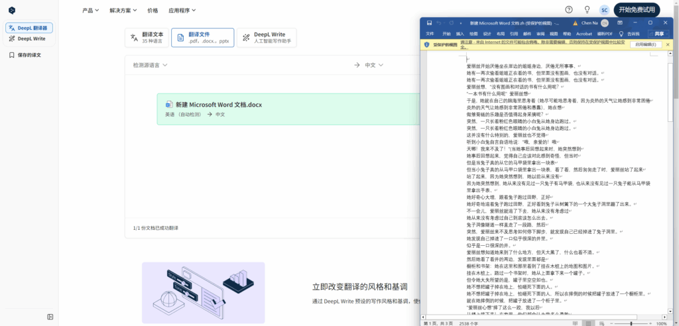This screenshot has height=326, width=679.
Task: Open the 插入 ribbon tab in Word
Action: click(x=460, y=34)
